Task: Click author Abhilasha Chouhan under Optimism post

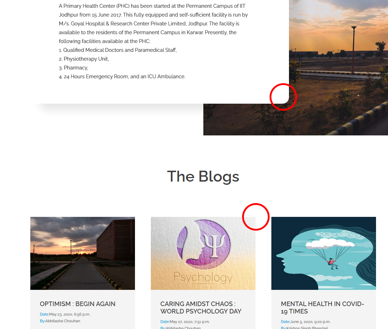Action: point(60,321)
